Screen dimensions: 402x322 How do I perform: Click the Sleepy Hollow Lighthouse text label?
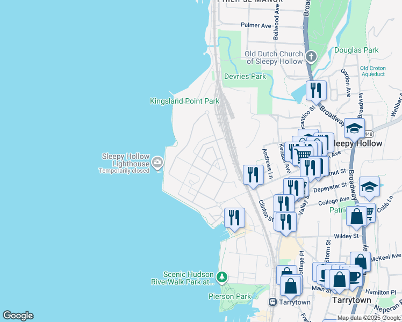point(126,160)
